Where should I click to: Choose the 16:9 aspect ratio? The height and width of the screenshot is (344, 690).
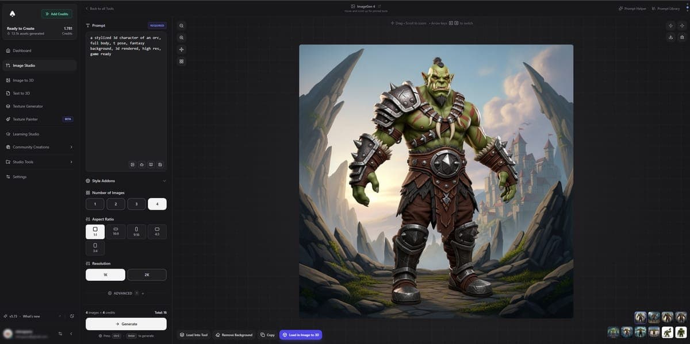pyautogui.click(x=116, y=231)
